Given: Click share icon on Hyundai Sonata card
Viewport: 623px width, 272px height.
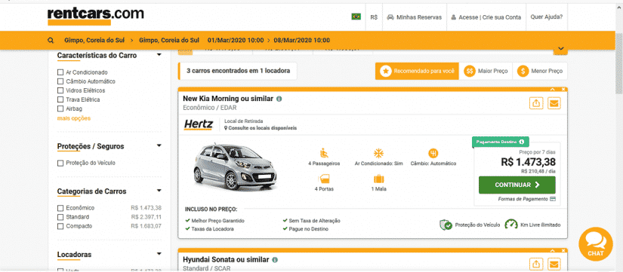Looking at the screenshot, I should pos(536,264).
